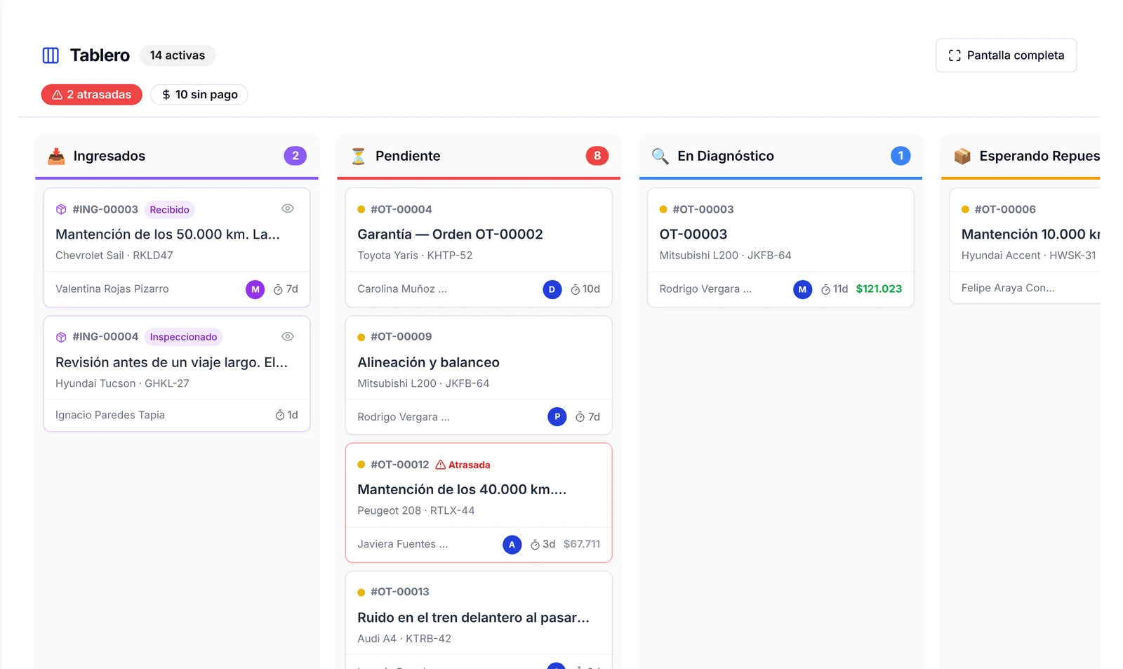Click the A avatar on Javiera Fuentes card
1123x669 pixels.
512,545
